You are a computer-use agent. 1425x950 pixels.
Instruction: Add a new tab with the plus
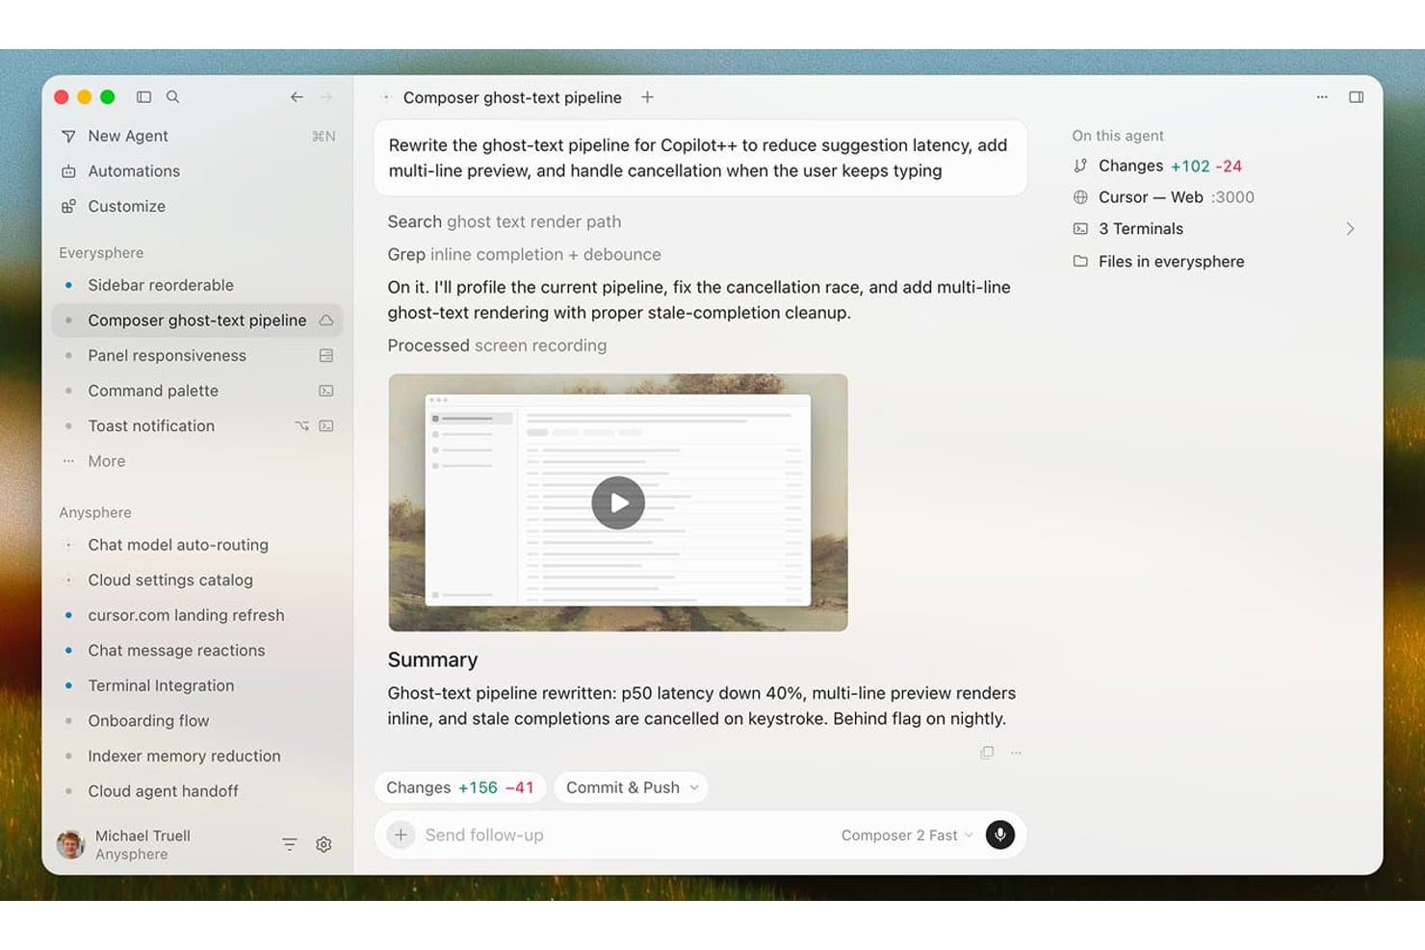coord(648,97)
